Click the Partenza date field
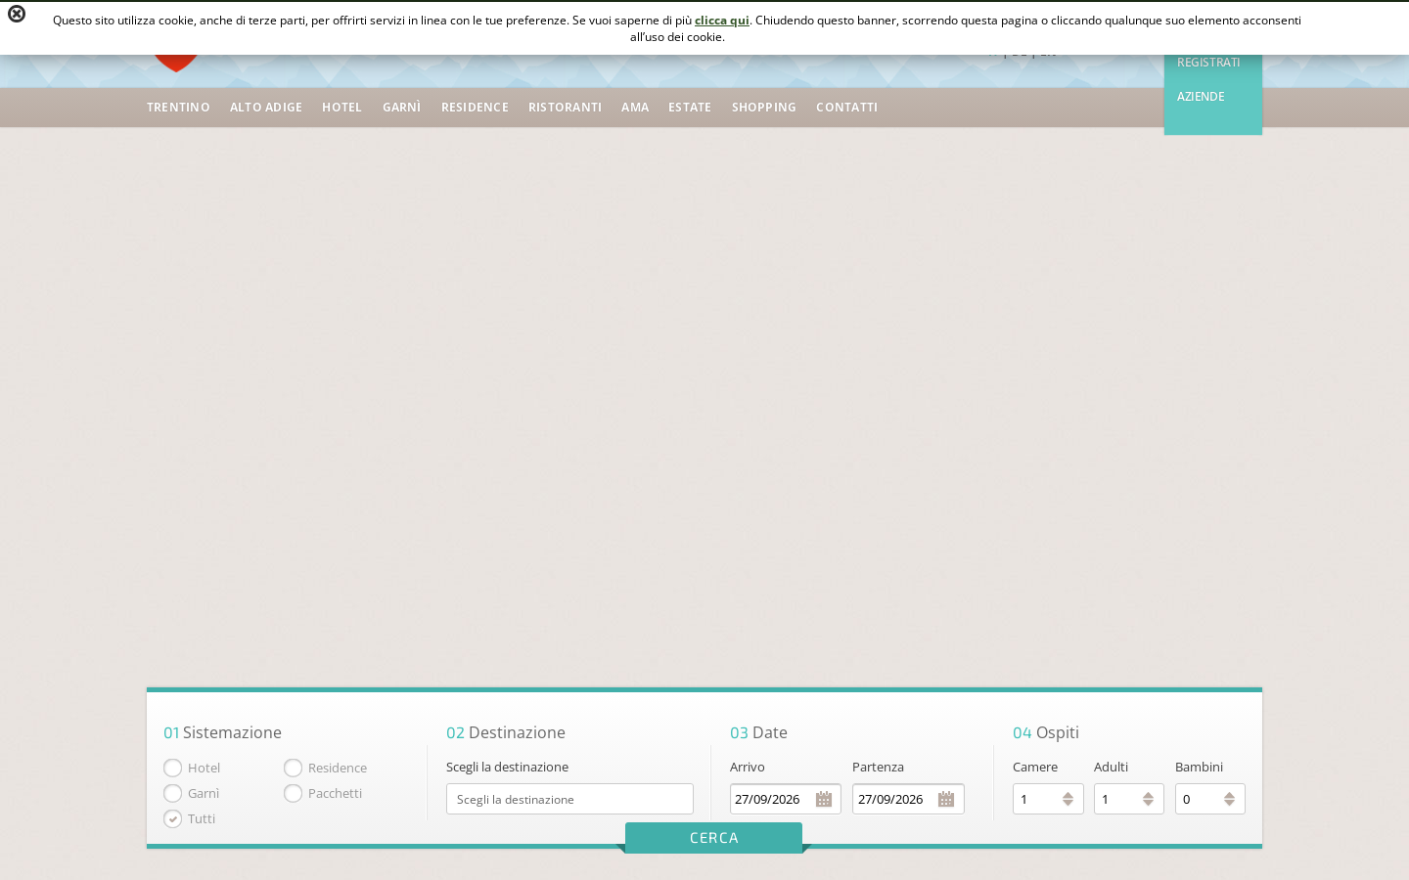 pyautogui.click(x=908, y=799)
